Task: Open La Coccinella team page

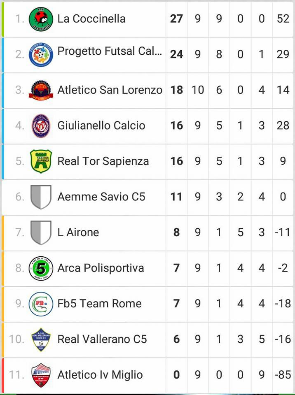Action: 91,19
